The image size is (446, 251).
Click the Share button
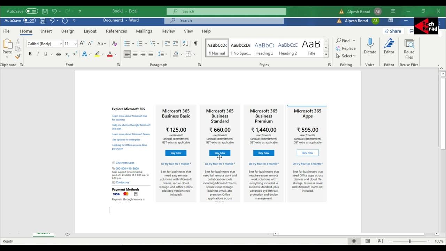393,31
